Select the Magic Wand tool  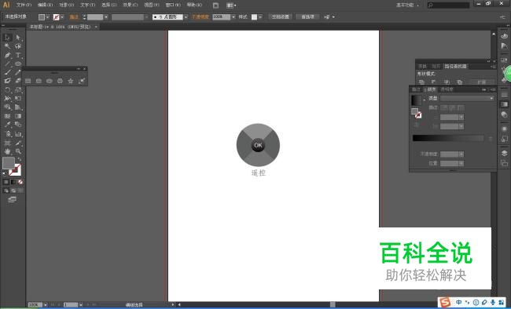(8, 46)
